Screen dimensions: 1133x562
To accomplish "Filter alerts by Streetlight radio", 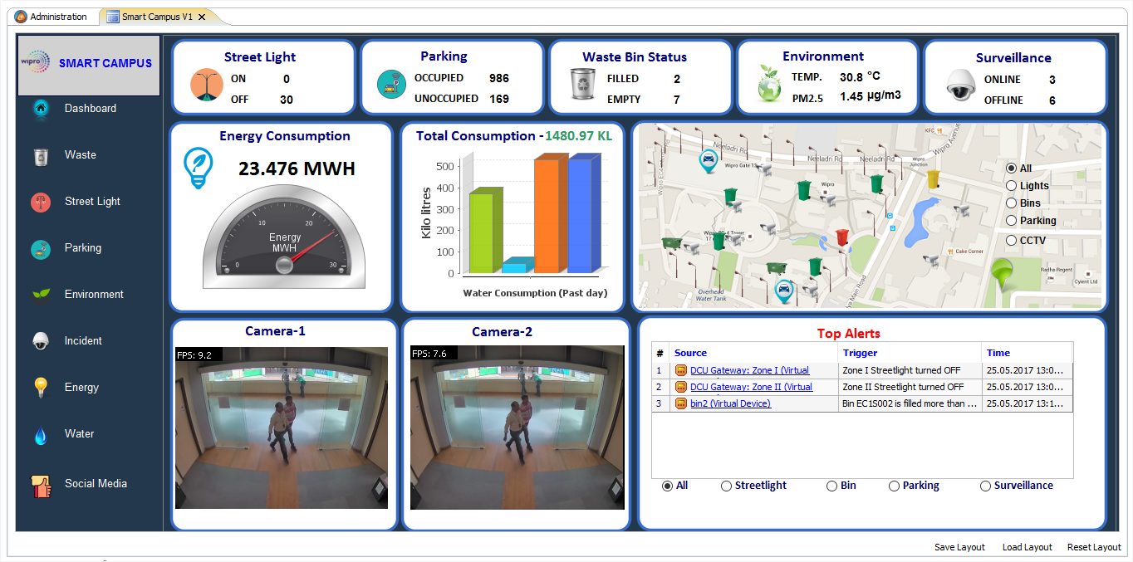I will point(726,486).
